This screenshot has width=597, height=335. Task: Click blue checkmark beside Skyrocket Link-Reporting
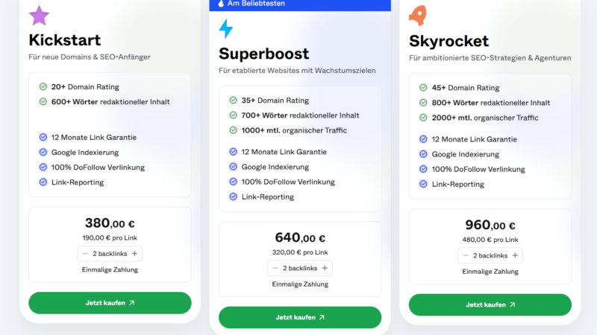tap(423, 184)
